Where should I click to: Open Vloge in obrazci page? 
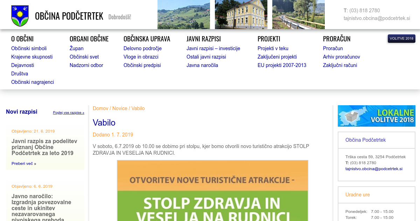[x=141, y=57]
